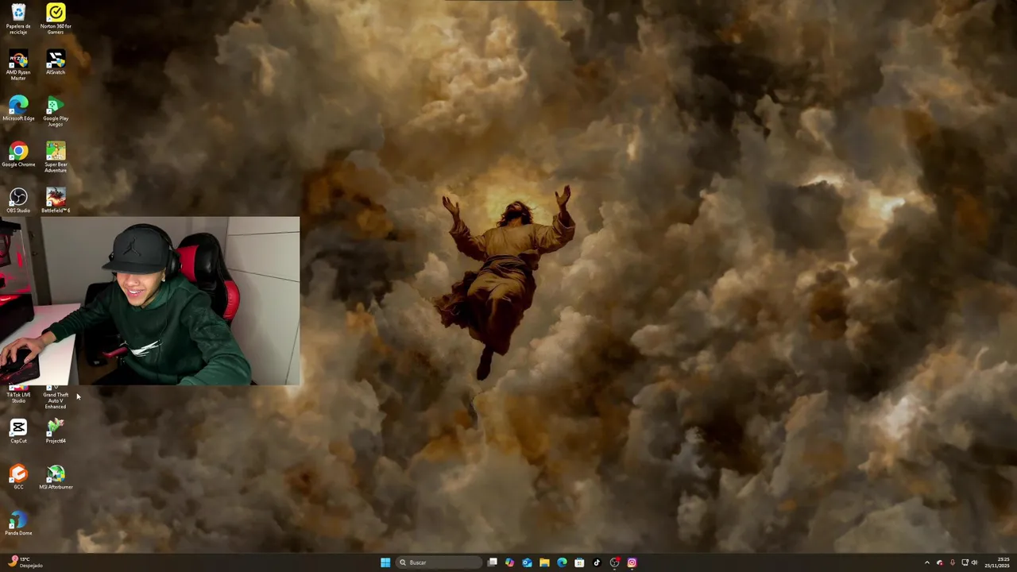Select the AISnatch desktop shortcut
The width and height of the screenshot is (1017, 572).
pyautogui.click(x=56, y=63)
